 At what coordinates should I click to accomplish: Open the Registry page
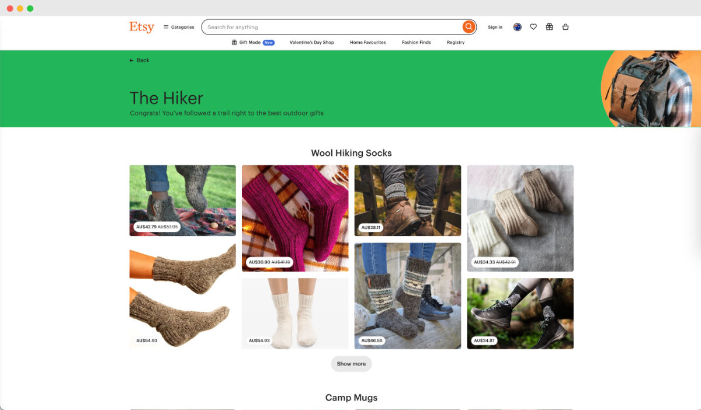pos(456,42)
